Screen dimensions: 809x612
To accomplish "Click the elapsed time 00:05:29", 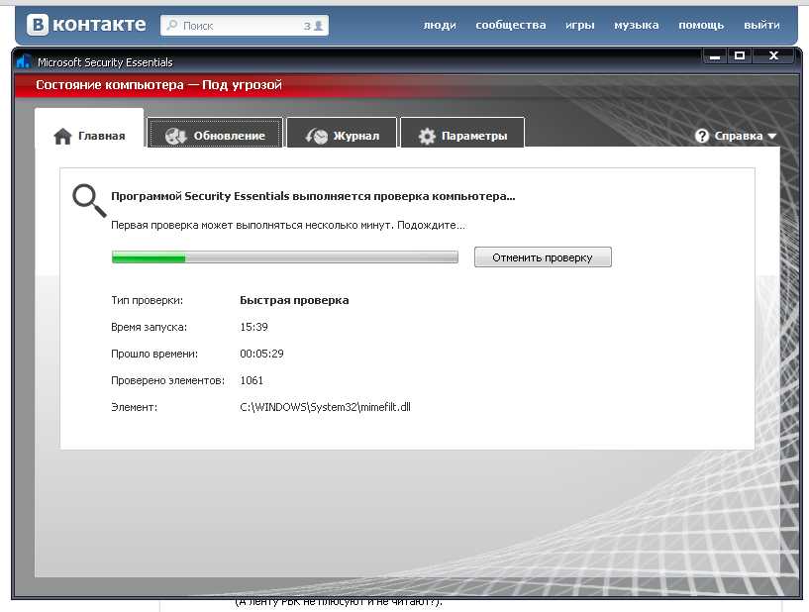I will pos(261,354).
